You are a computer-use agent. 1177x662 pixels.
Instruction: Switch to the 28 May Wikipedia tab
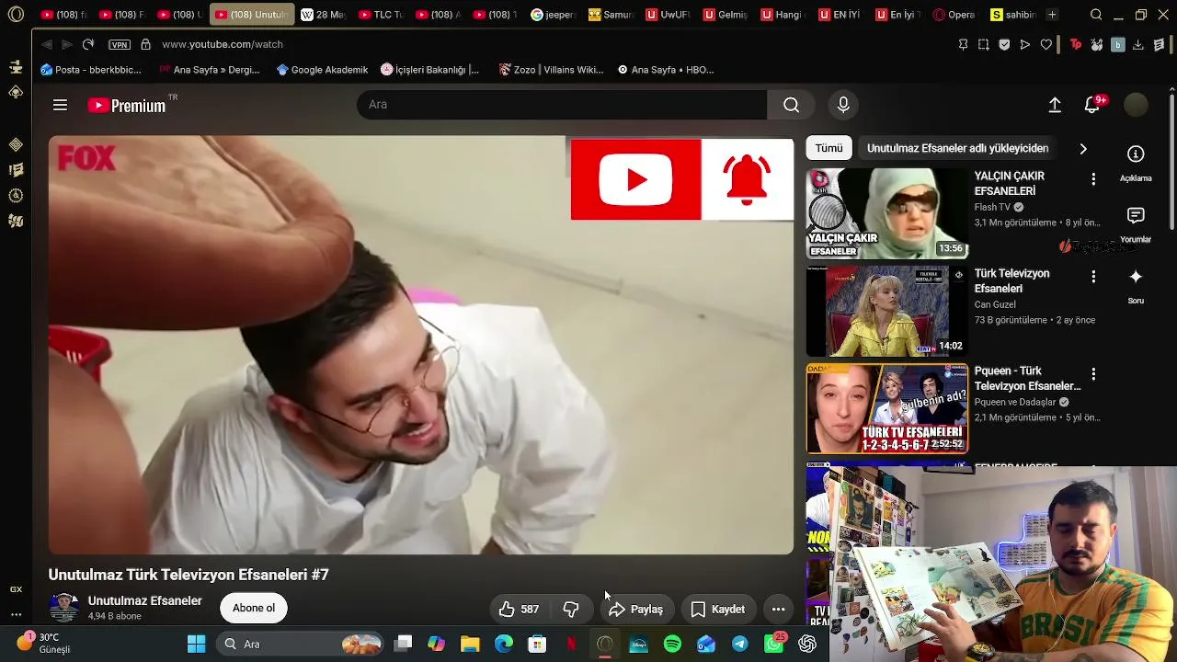click(x=324, y=15)
